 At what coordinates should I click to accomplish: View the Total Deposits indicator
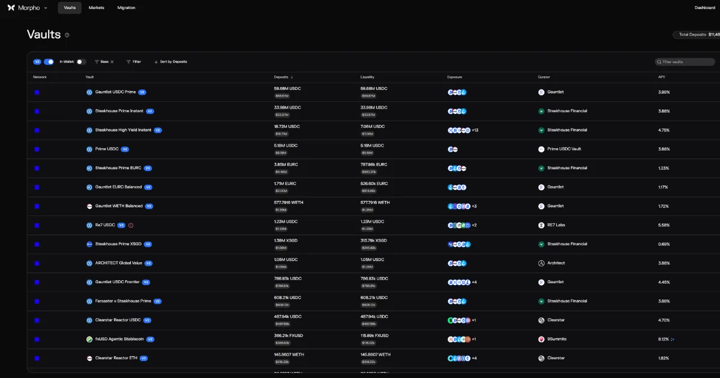[696, 34]
